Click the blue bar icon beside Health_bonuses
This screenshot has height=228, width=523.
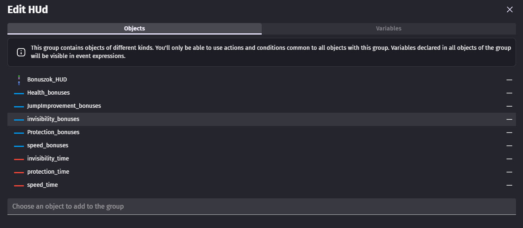pos(19,93)
